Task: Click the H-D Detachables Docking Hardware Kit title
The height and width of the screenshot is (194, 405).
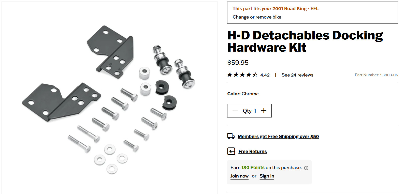Action: pos(305,41)
